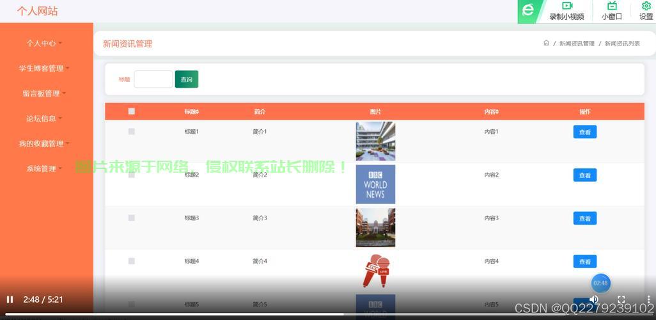Click the 内容2 cell

492,175
